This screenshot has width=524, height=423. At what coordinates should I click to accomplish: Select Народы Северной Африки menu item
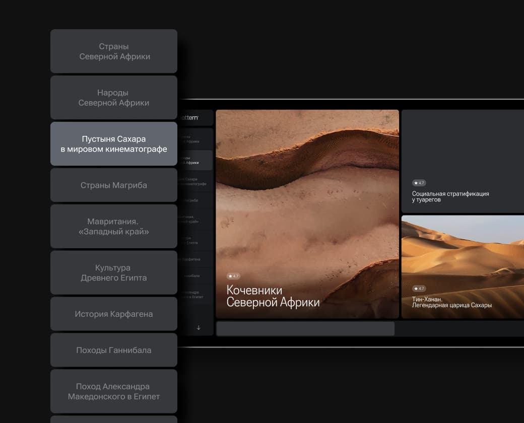pyautogui.click(x=114, y=98)
